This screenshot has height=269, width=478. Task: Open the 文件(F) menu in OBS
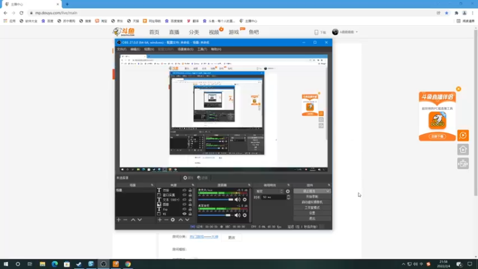tap(121, 49)
